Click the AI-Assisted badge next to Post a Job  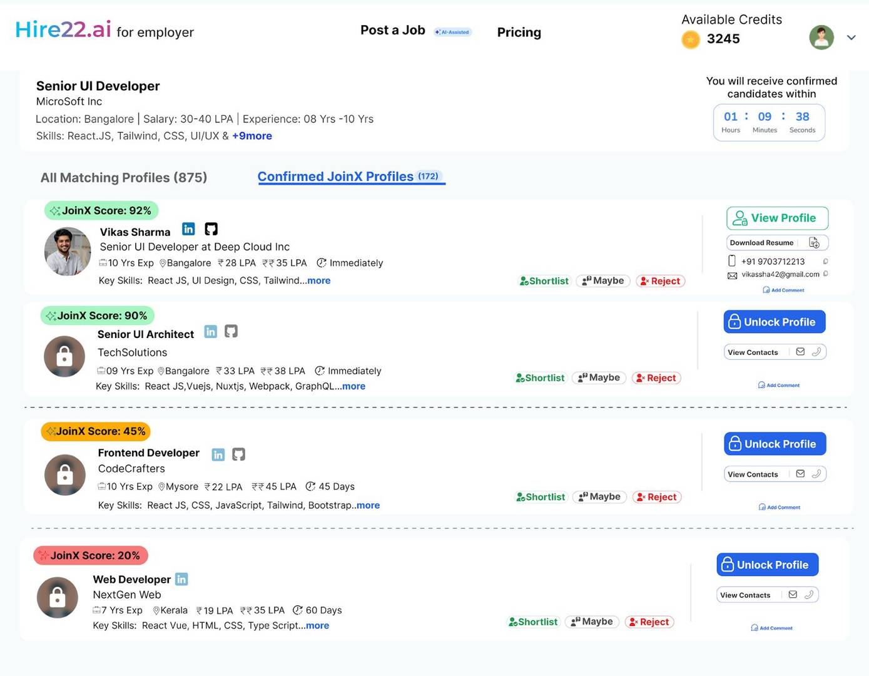coord(452,32)
